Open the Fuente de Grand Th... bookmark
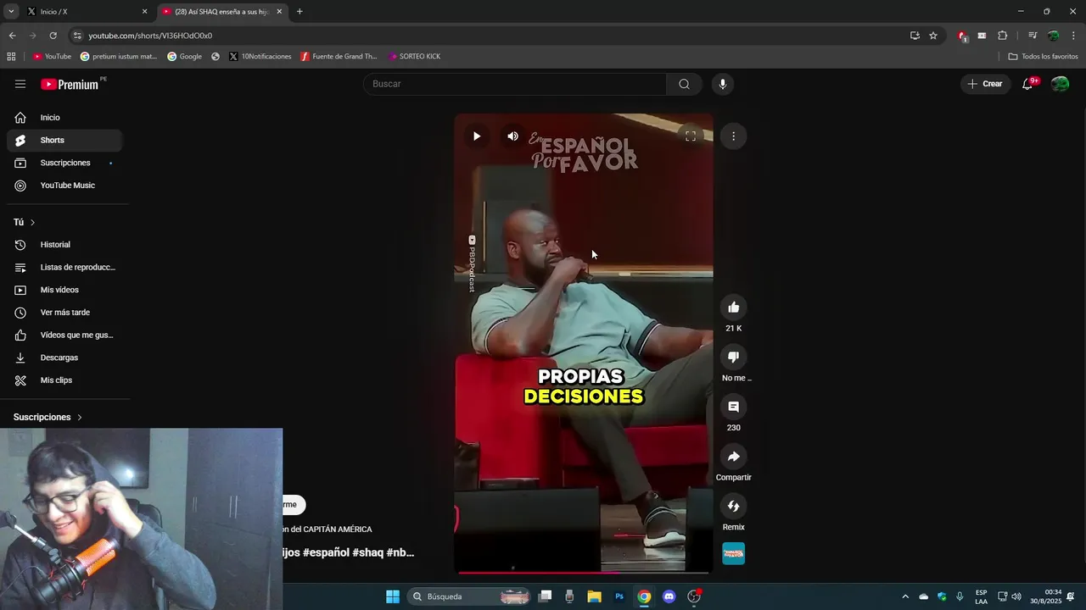This screenshot has width=1086, height=610. 339,57
